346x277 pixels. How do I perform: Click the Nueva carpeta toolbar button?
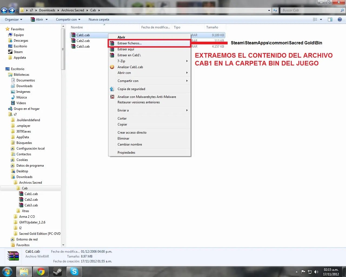(x=99, y=19)
